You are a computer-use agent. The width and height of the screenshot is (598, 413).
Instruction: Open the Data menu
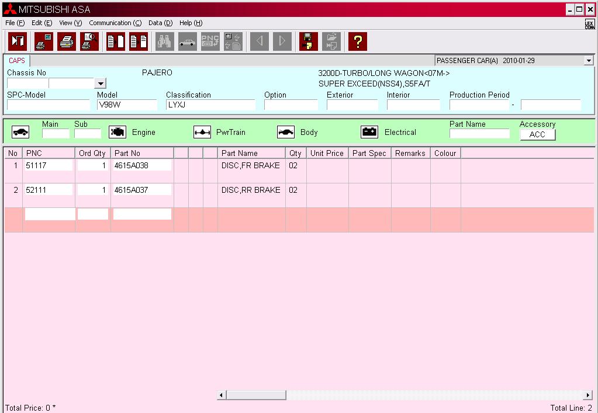pyautogui.click(x=160, y=23)
